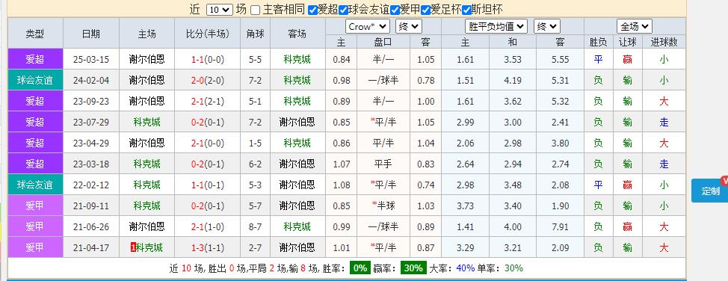This screenshot has width=728, height=281.
Task: Click 科克城 away team on 25-03-15 row
Action: click(297, 59)
